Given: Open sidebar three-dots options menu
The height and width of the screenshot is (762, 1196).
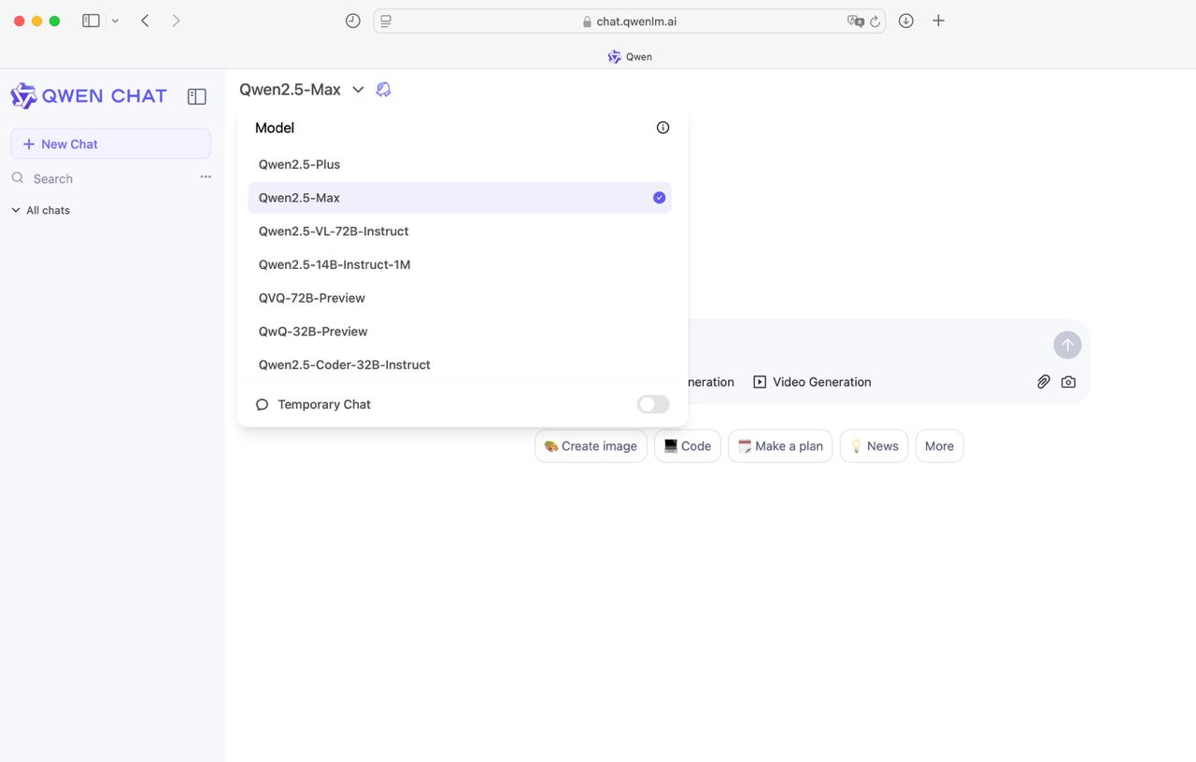Looking at the screenshot, I should 206,177.
